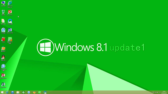The width and height of the screenshot is (168, 94).
Task: Open the volume control in the tray
Action: [x=157, y=92]
